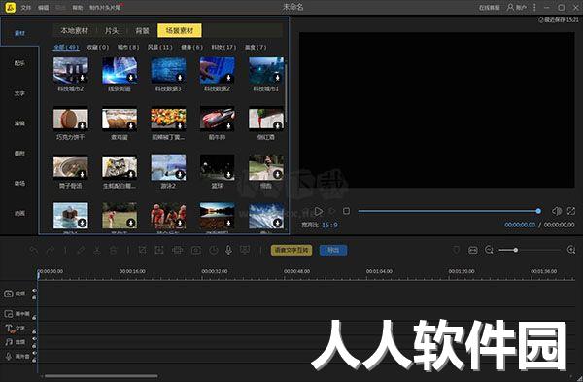Click the 语音文字互转 button
Screen dimensions: 583x382
pyautogui.click(x=291, y=251)
